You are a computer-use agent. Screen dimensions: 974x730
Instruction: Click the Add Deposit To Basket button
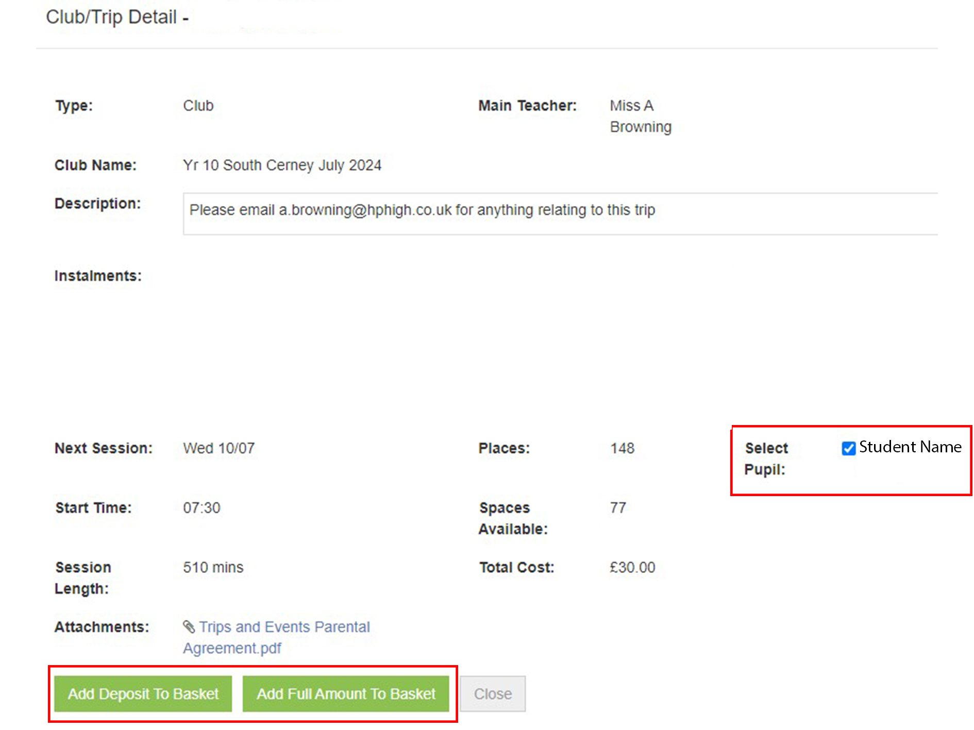click(x=143, y=694)
